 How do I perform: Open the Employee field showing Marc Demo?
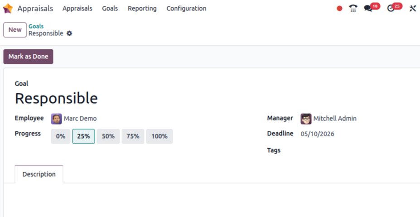pyautogui.click(x=80, y=119)
